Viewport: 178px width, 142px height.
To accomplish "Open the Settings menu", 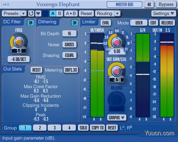I will click(x=164, y=13).
